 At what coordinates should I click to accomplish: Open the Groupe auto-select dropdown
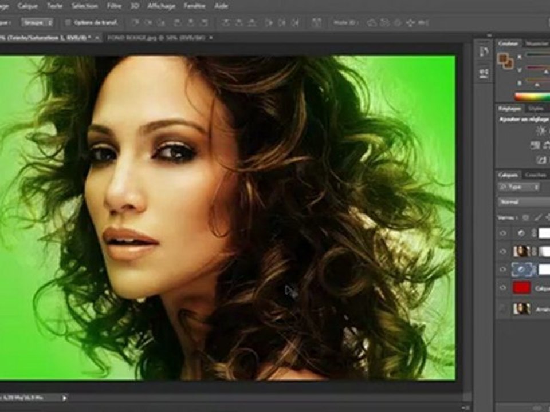[37, 23]
